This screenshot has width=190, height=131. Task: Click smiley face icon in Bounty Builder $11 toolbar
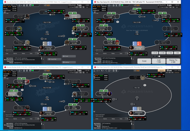24,5
